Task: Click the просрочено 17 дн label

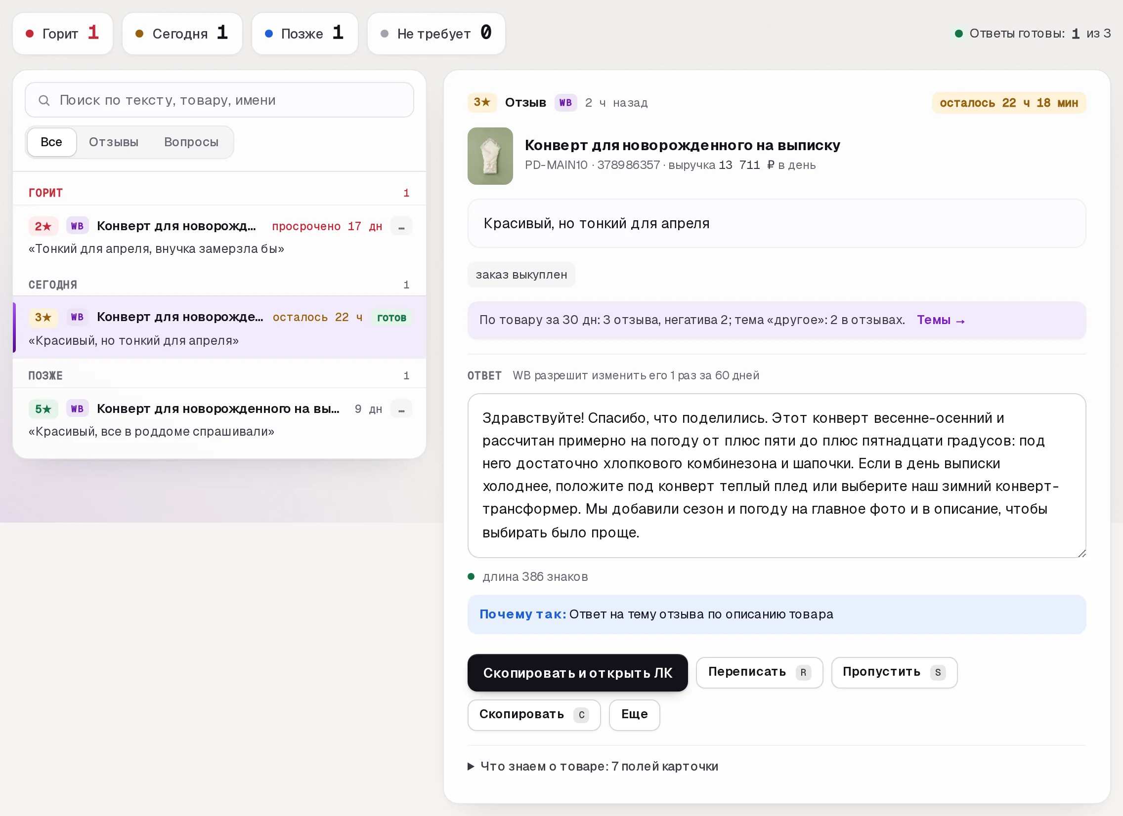Action: click(327, 226)
